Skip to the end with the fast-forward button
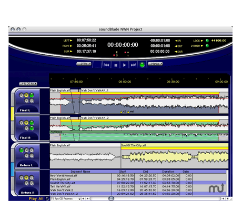This screenshot has width=242, height=219. click(134, 65)
